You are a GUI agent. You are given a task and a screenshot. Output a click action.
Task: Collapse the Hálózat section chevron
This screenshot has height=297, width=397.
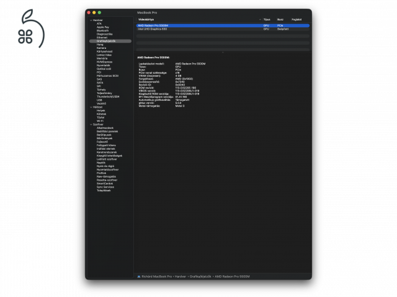click(91, 107)
